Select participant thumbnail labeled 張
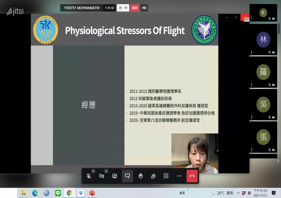The image size is (281, 198). pos(263,137)
